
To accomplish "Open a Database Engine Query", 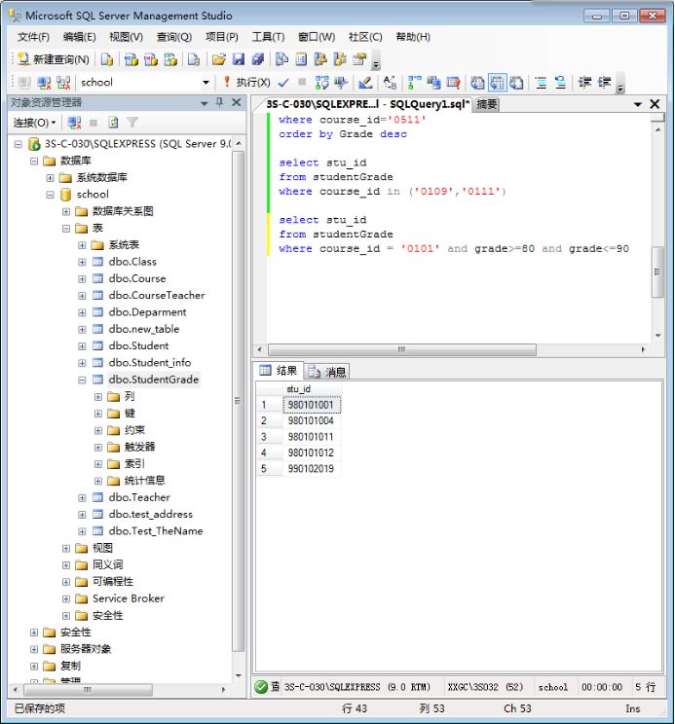I will [x=107, y=59].
